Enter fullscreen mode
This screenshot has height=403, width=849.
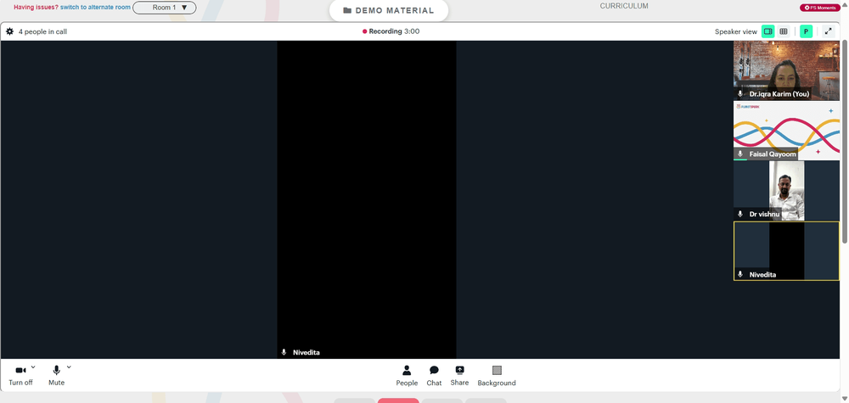click(x=829, y=31)
